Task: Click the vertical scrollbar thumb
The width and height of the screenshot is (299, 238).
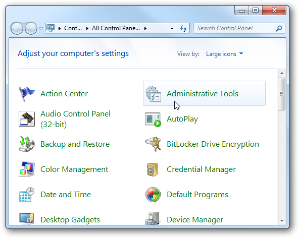Action: (x=281, y=94)
